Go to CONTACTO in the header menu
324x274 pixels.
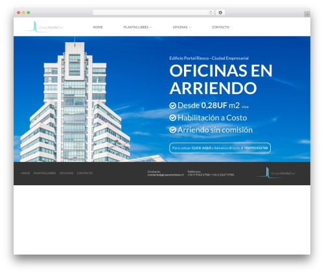tap(220, 27)
